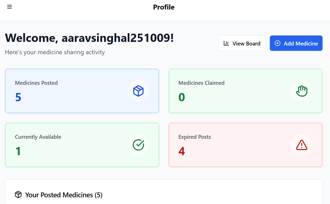Click the currently available count 1
The height and width of the screenshot is (204, 330).
tap(18, 151)
